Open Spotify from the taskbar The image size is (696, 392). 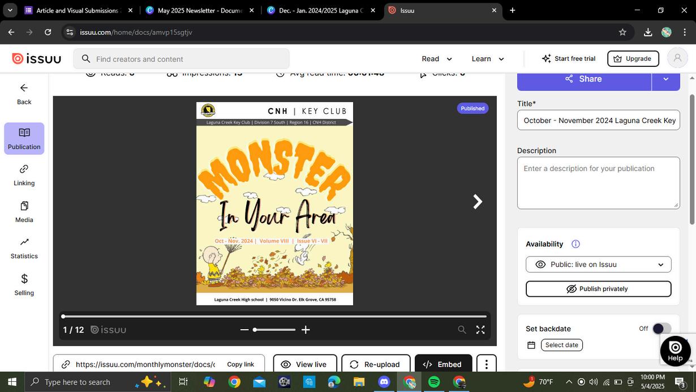coord(434,382)
